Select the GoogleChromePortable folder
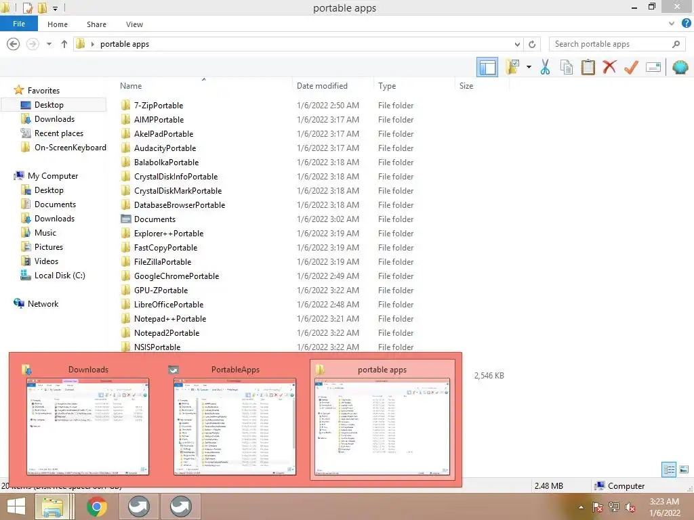The width and height of the screenshot is (694, 520). [x=176, y=276]
